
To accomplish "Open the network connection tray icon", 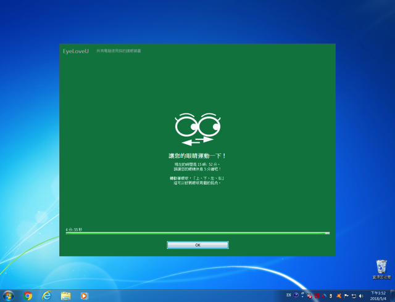I will tap(354, 296).
